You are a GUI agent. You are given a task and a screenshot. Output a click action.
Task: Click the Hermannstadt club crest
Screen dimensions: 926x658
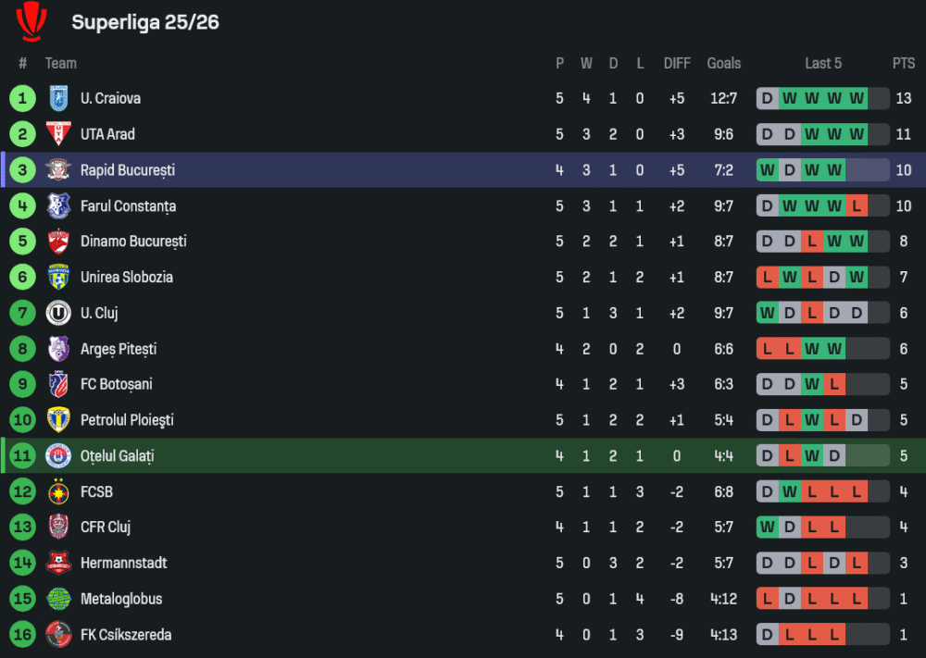pos(58,563)
